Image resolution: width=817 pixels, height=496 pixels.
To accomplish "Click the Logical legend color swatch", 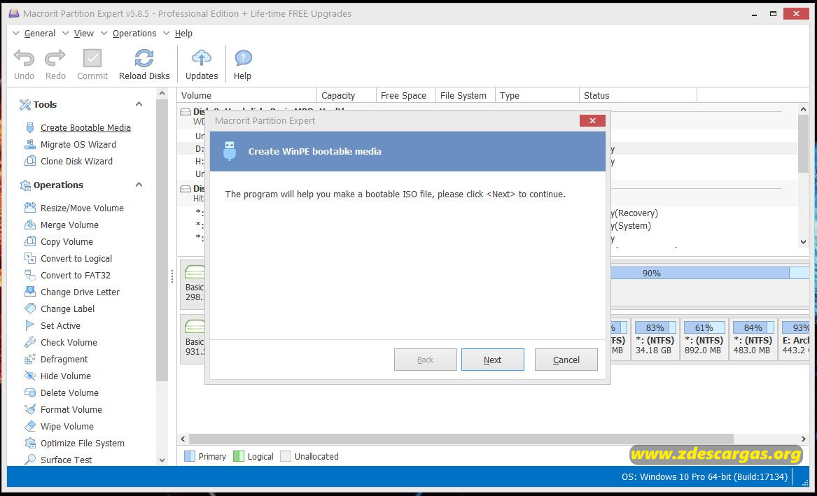I will coord(239,456).
